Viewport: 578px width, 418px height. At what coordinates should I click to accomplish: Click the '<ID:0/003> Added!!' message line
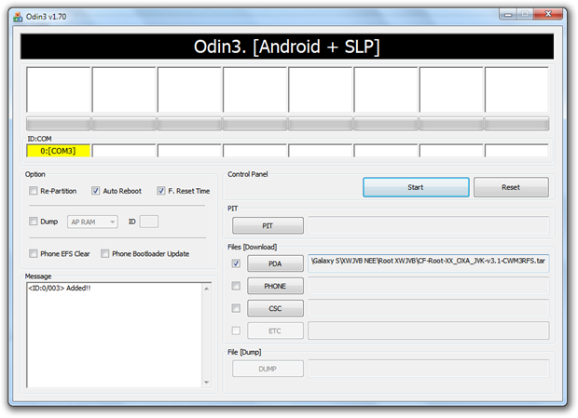[x=60, y=288]
